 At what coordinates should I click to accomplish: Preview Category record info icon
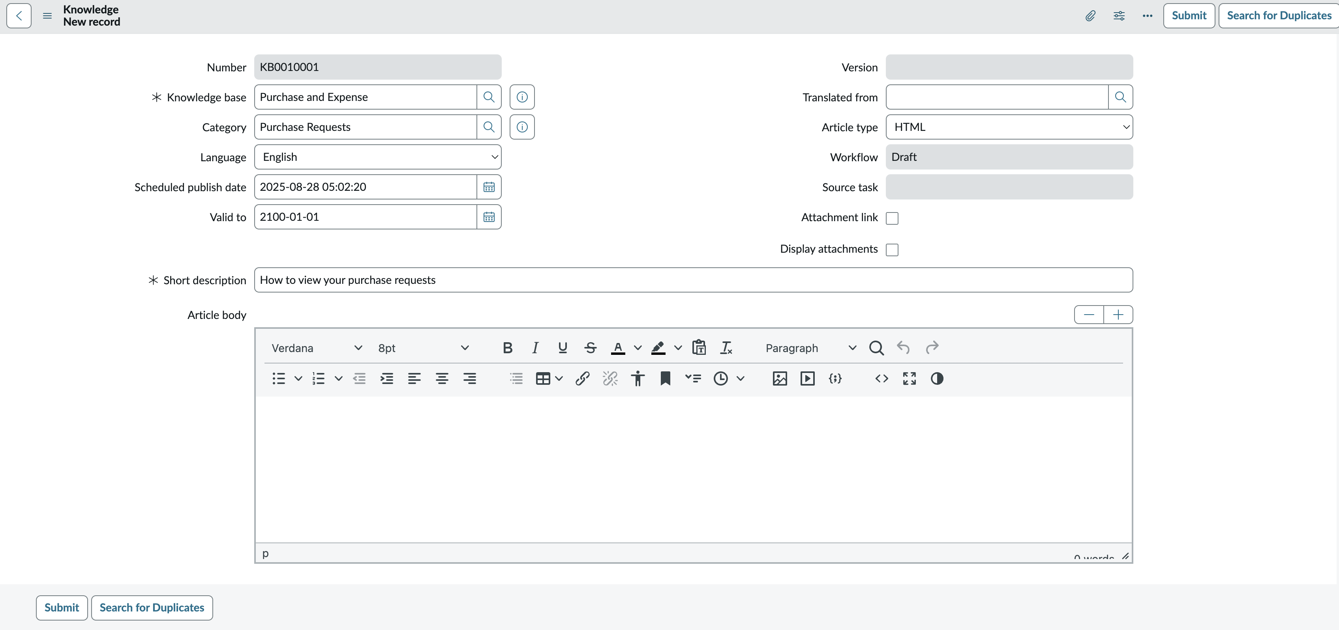522,127
